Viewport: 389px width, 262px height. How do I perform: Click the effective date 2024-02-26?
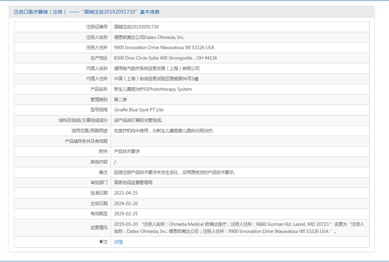coord(126,203)
